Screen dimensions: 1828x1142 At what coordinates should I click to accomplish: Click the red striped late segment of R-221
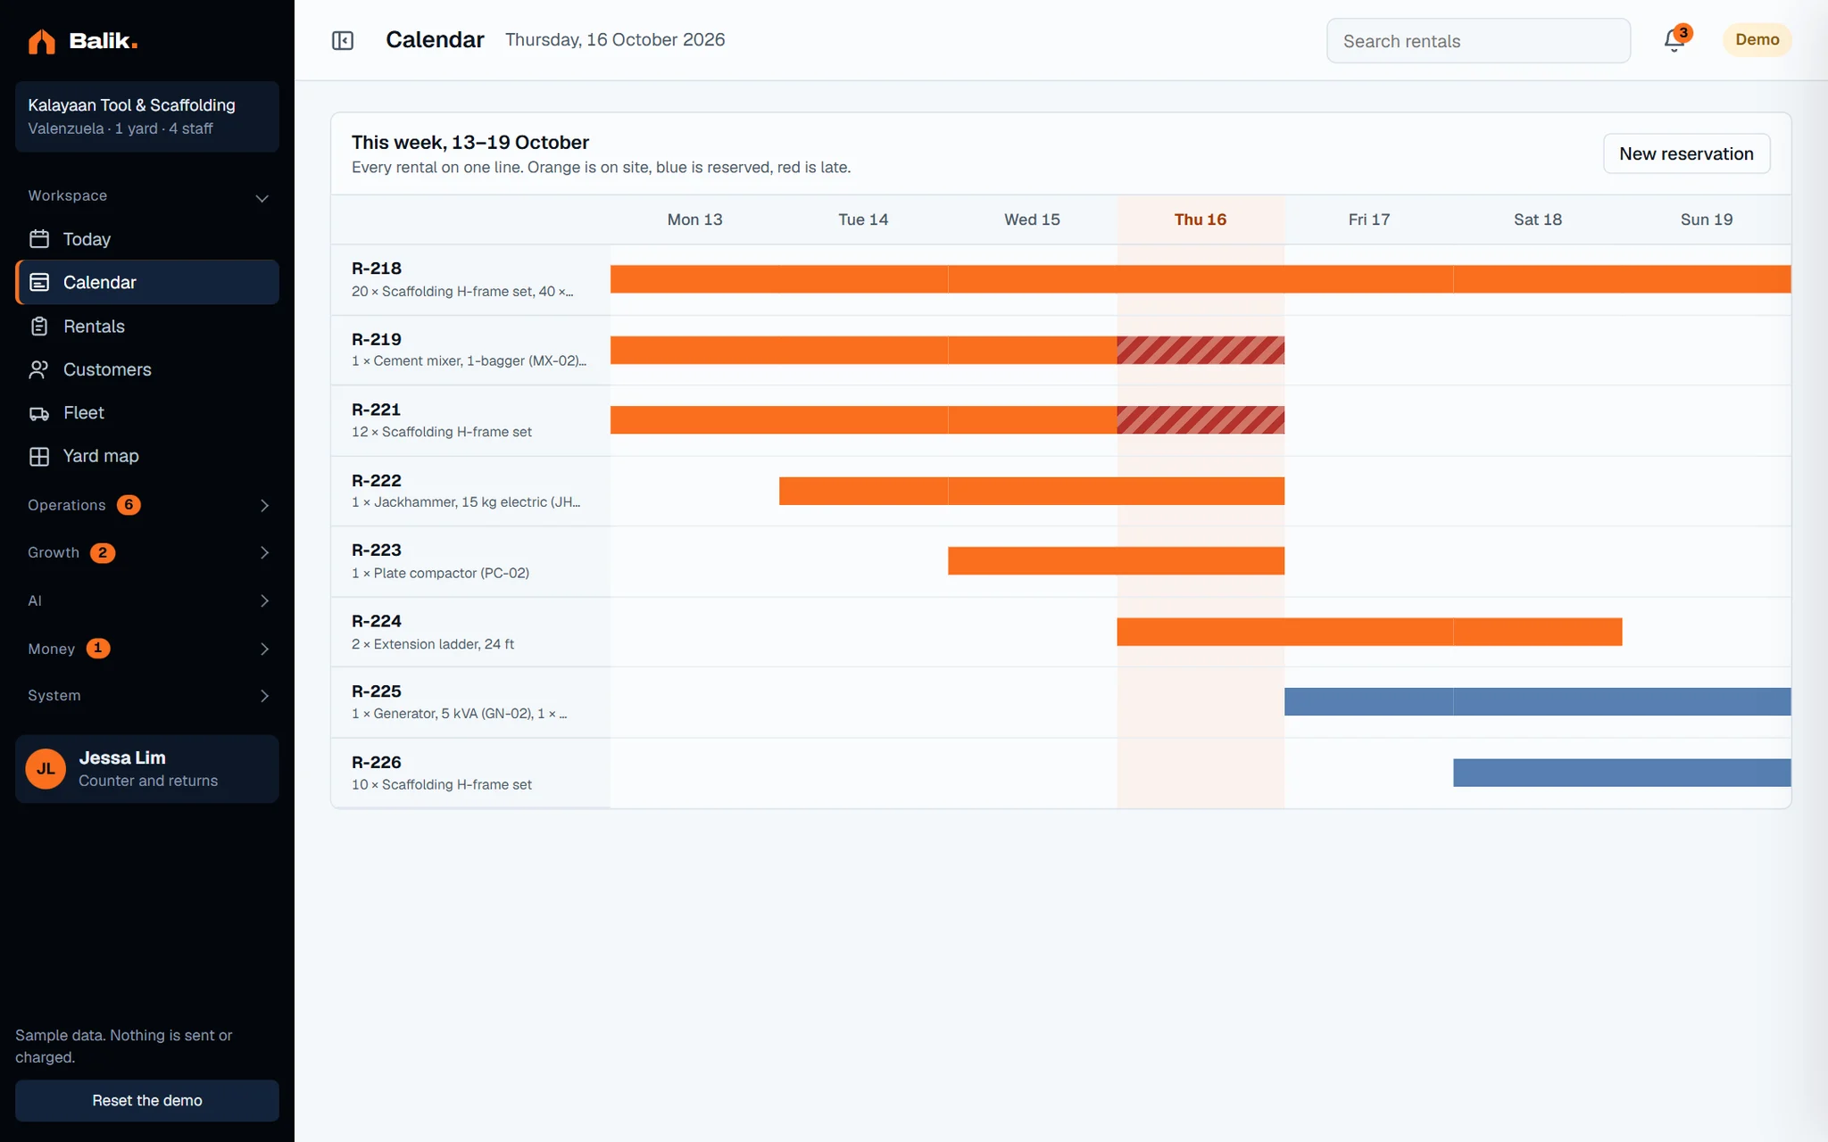click(1201, 420)
